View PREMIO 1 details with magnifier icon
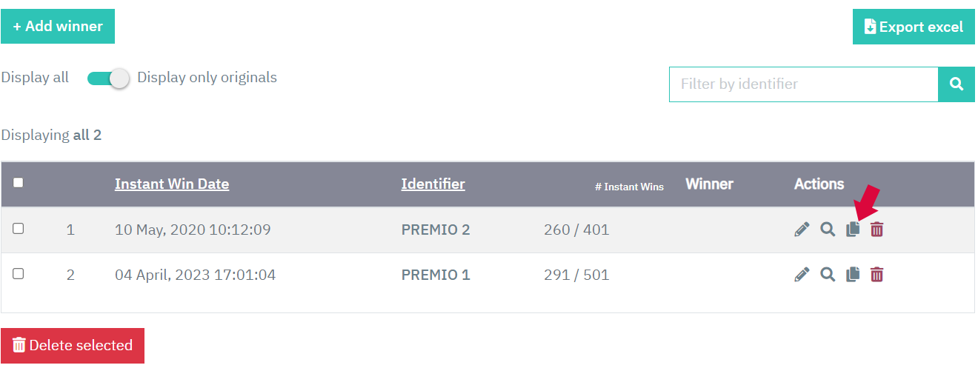 click(x=828, y=275)
